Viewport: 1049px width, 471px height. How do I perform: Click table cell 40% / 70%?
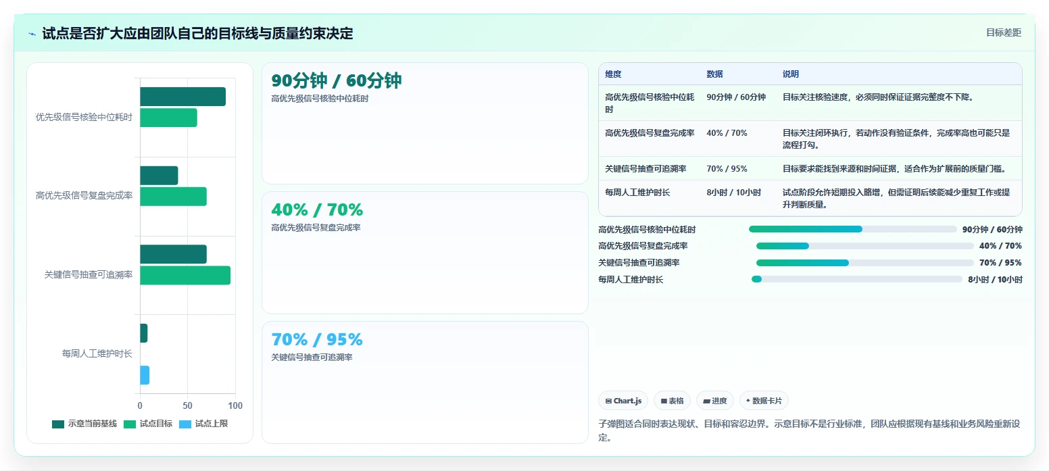coord(727,133)
